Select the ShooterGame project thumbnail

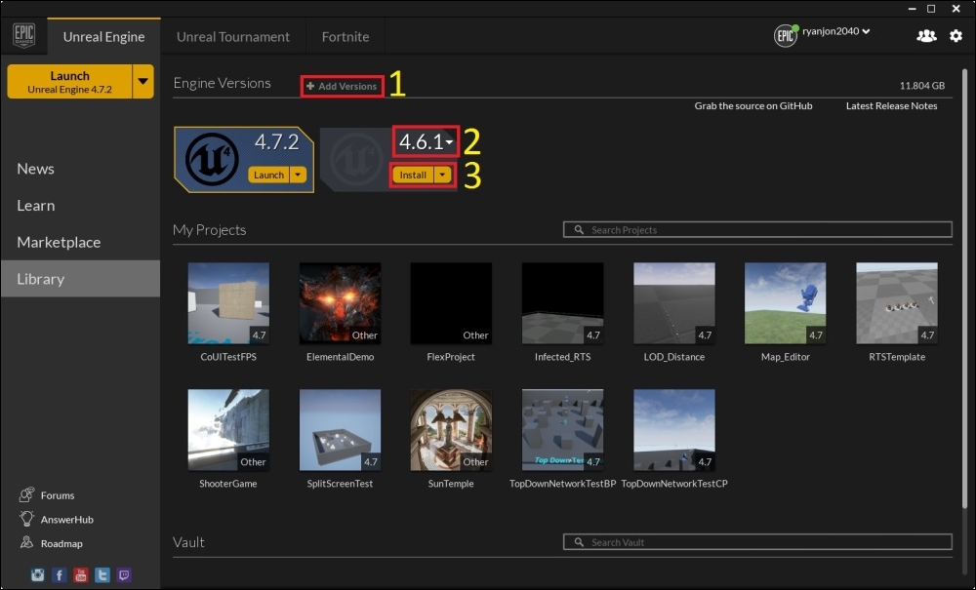coord(228,430)
